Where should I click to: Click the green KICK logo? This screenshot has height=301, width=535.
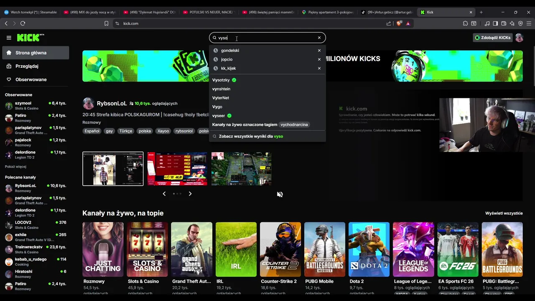pyautogui.click(x=31, y=38)
